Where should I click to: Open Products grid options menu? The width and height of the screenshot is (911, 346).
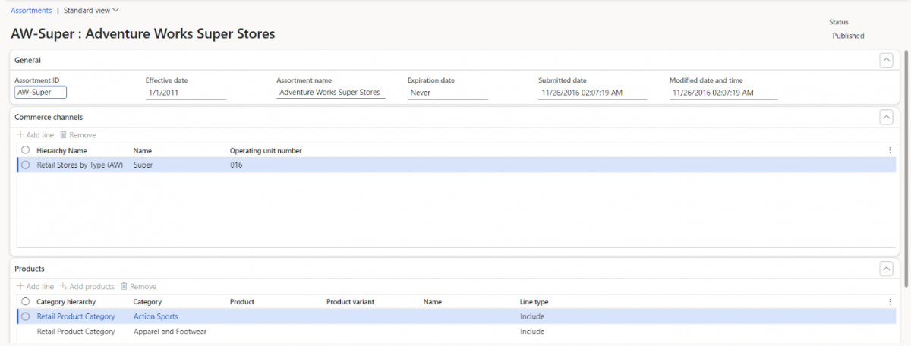coord(890,301)
